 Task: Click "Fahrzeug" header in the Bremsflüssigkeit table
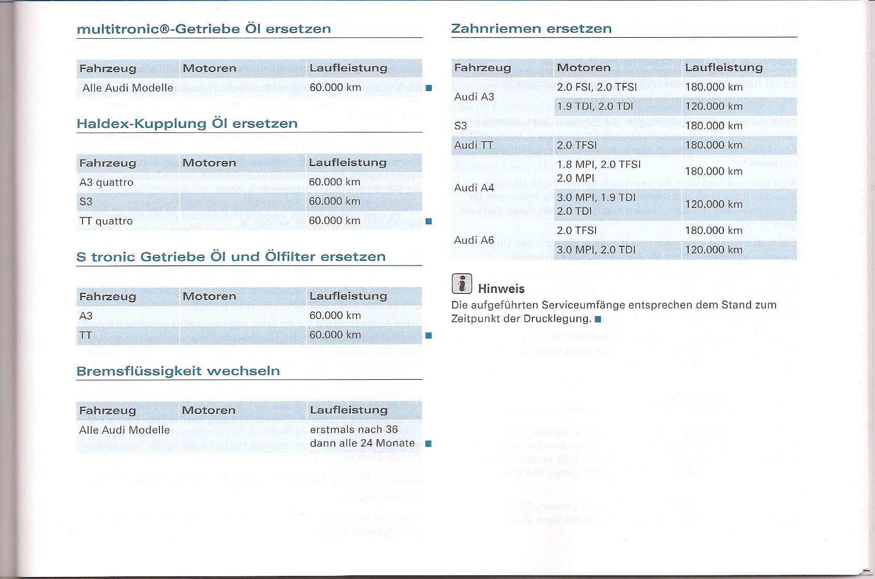point(108,410)
